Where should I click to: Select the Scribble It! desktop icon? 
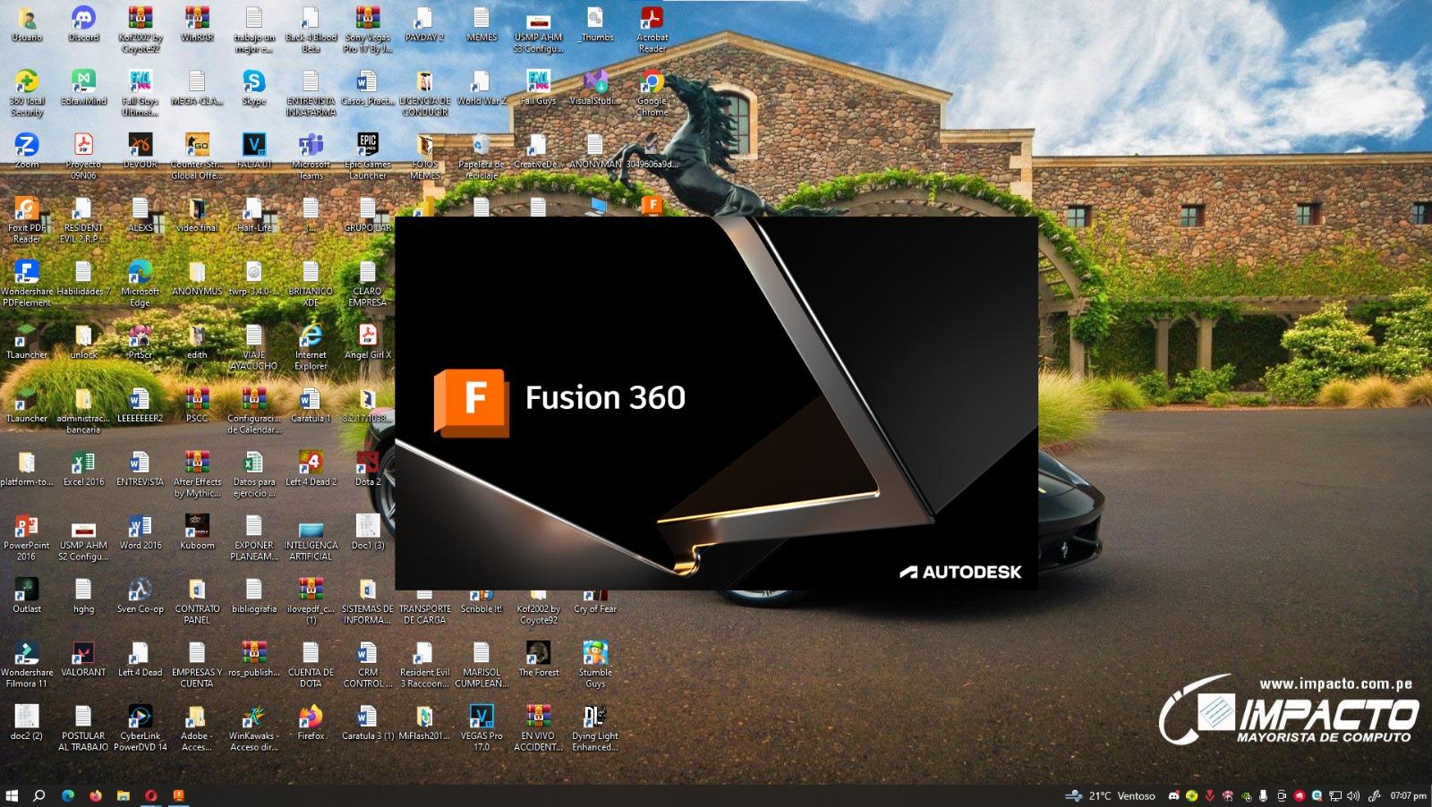point(482,603)
